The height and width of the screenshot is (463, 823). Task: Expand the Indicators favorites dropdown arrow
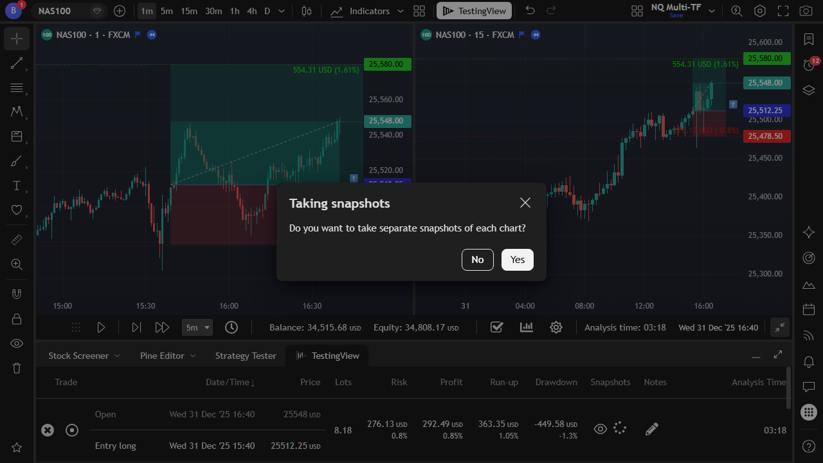[x=401, y=11]
